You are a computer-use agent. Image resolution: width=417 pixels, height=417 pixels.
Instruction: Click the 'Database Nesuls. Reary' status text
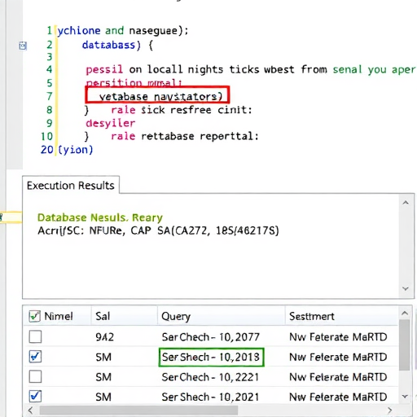pyautogui.click(x=100, y=217)
